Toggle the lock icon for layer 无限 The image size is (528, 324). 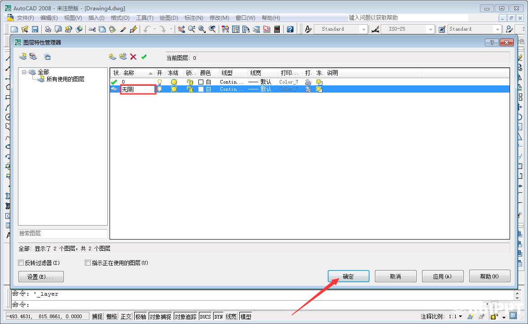click(x=190, y=89)
